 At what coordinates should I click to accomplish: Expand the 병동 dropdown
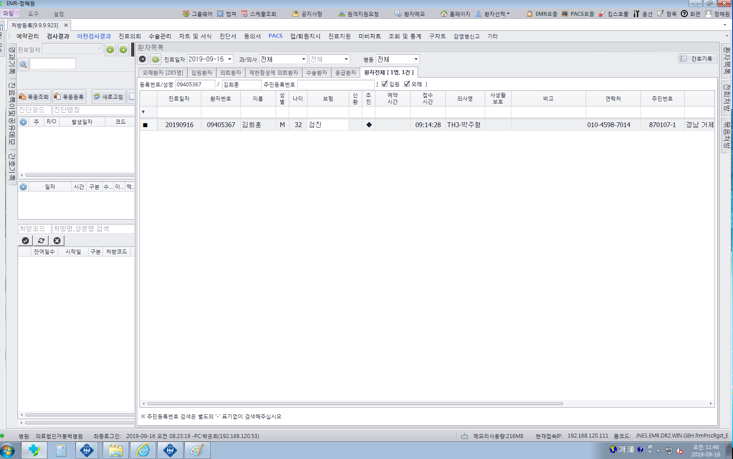click(x=416, y=59)
